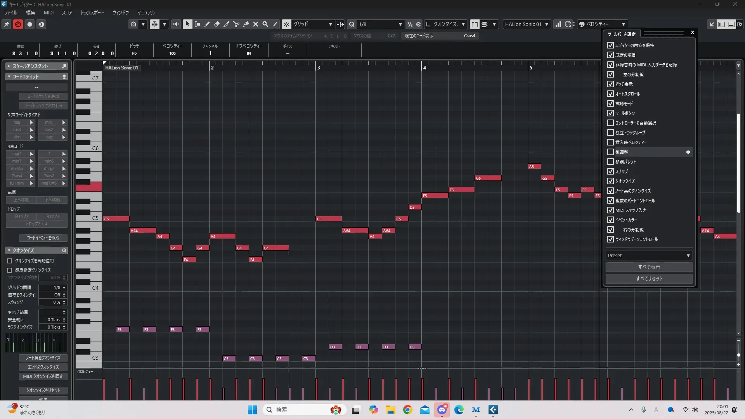
Task: Open the MIDI menu
Action: [x=49, y=12]
